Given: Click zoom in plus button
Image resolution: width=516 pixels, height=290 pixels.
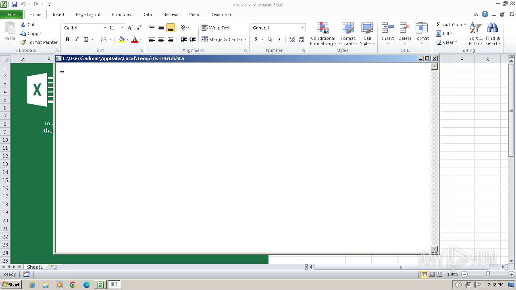Looking at the screenshot, I should pos(511,274).
